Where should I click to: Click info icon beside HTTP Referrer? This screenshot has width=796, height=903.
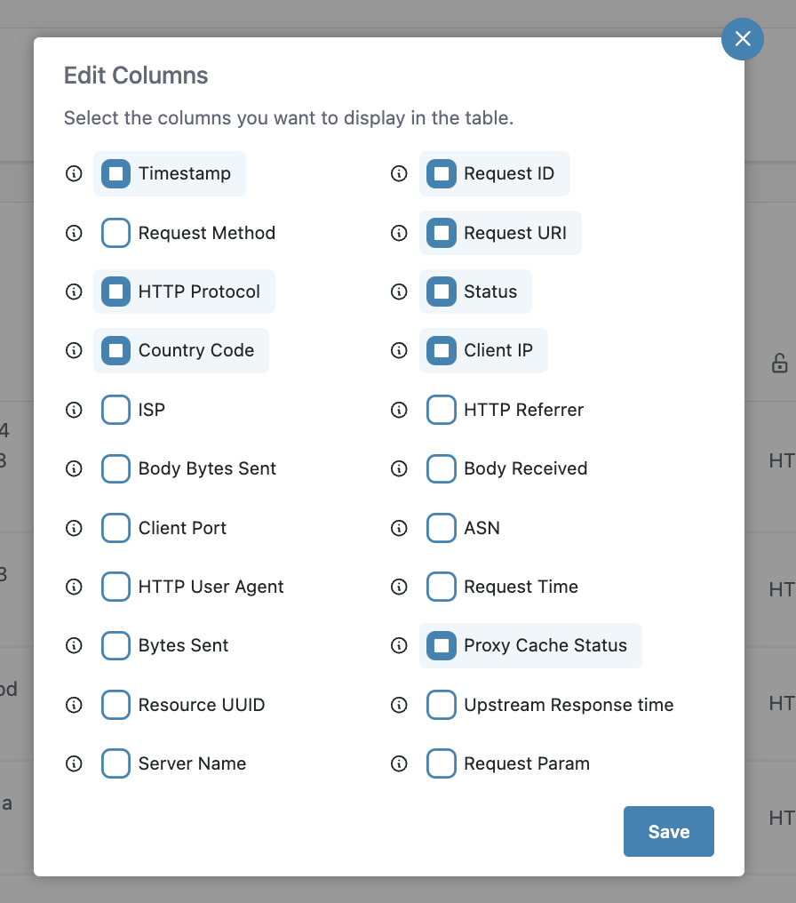pyautogui.click(x=400, y=410)
